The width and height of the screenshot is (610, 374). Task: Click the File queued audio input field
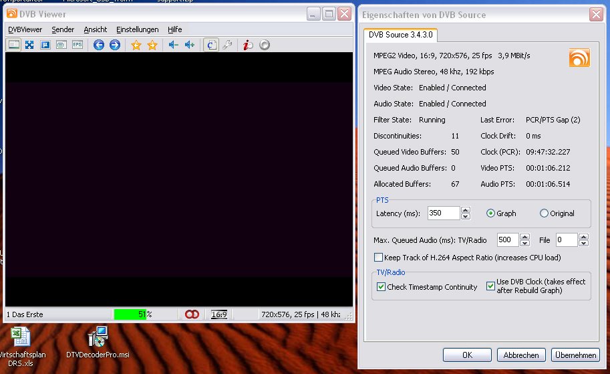(567, 240)
